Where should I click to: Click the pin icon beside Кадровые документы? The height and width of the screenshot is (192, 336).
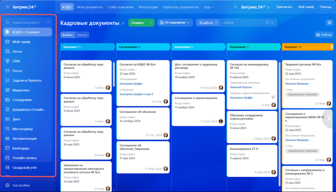pos(123,23)
